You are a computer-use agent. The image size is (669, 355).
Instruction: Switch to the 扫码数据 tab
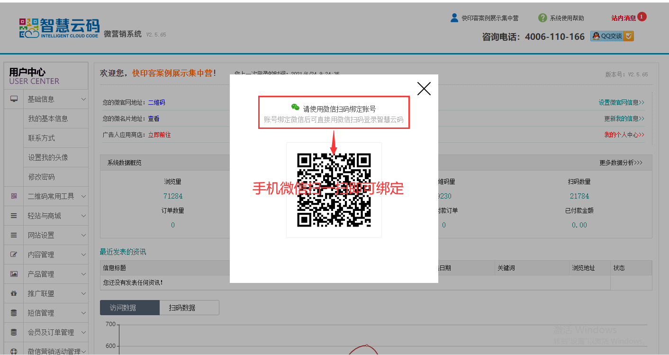point(189,308)
